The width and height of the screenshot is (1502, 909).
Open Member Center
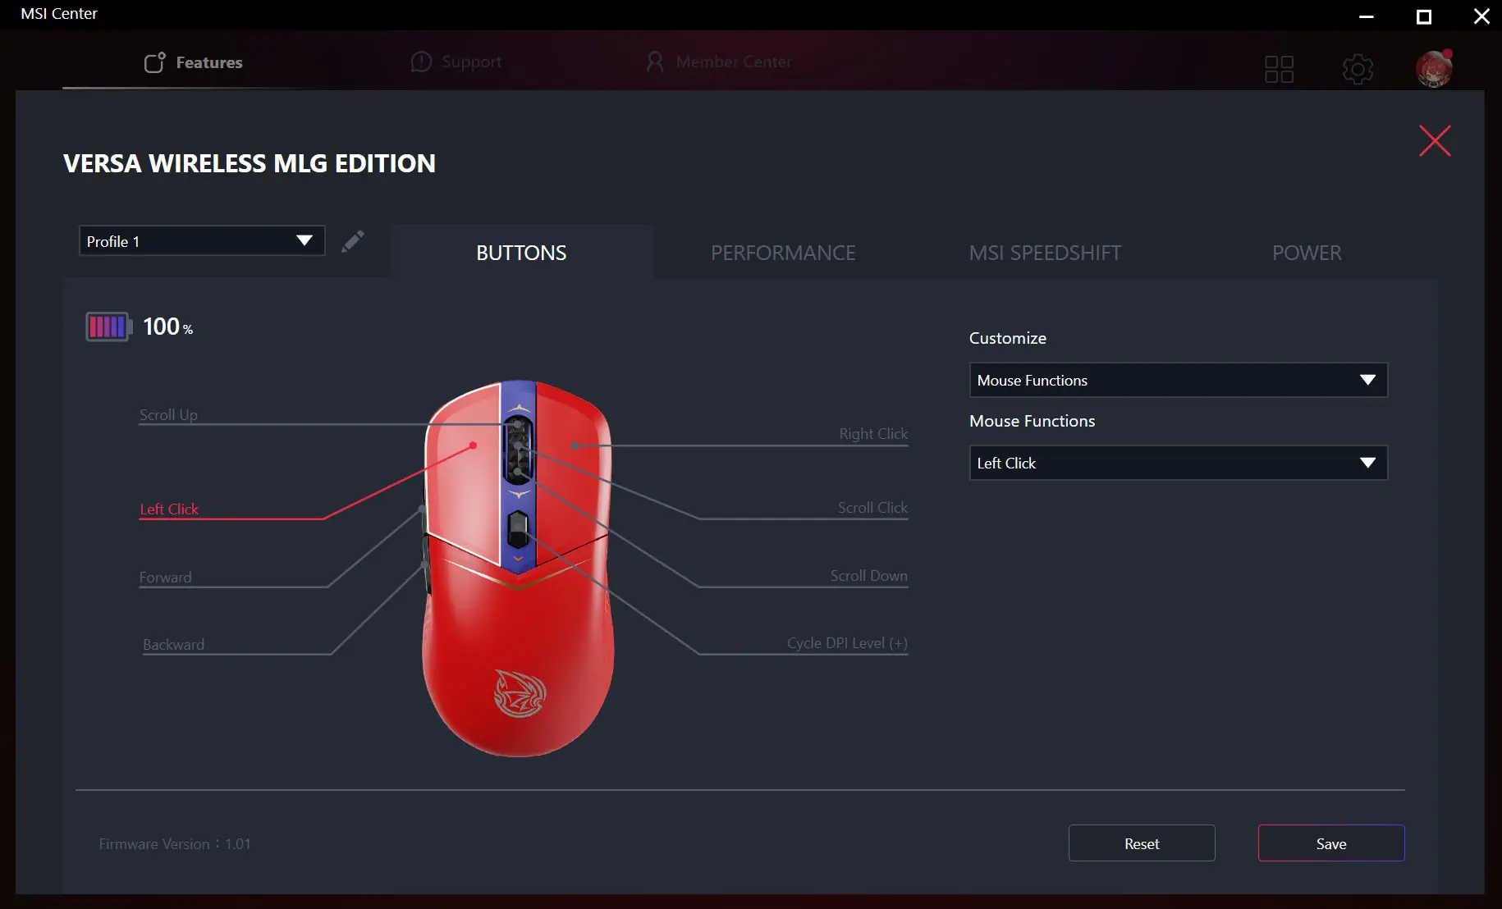click(719, 62)
